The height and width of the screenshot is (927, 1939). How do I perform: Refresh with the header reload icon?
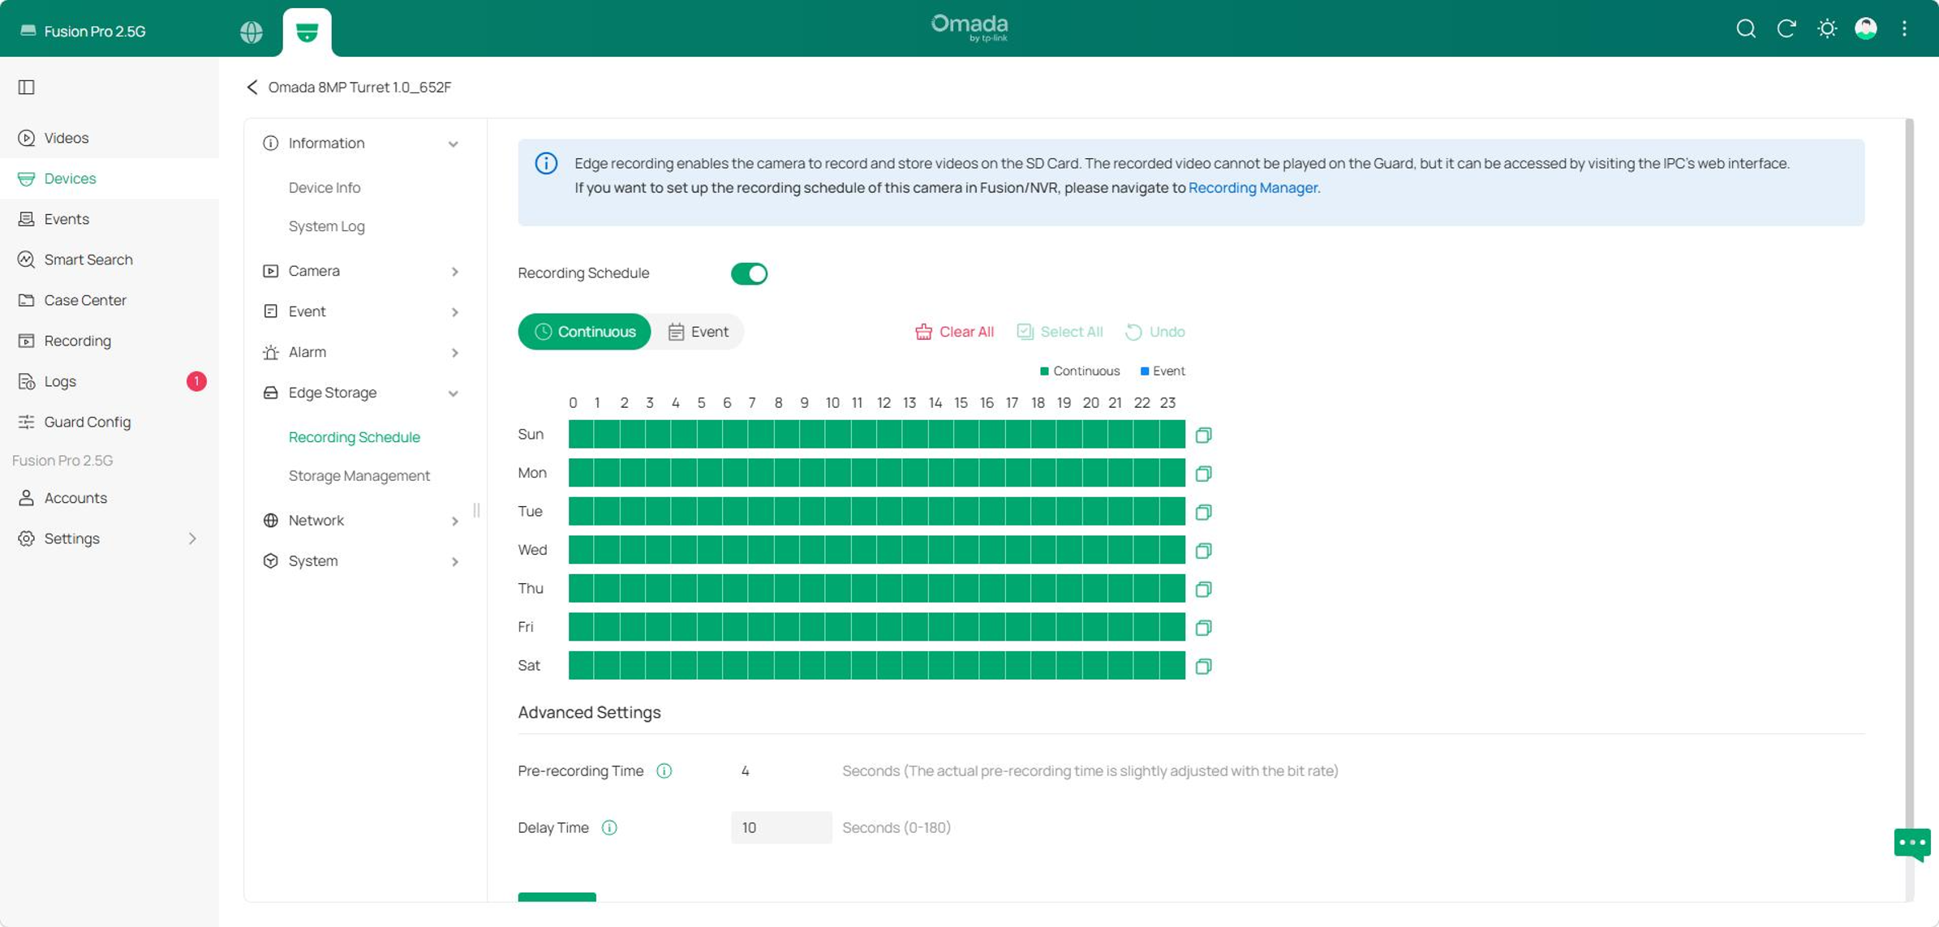pos(1786,29)
